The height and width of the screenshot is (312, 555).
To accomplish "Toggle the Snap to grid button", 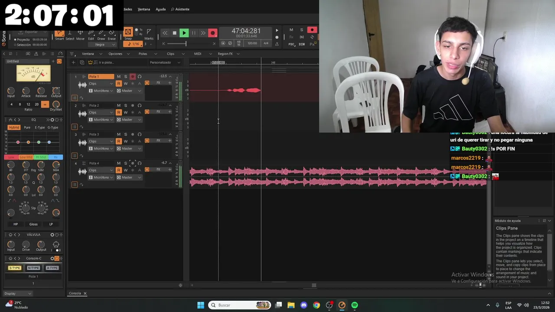I will 128,32.
